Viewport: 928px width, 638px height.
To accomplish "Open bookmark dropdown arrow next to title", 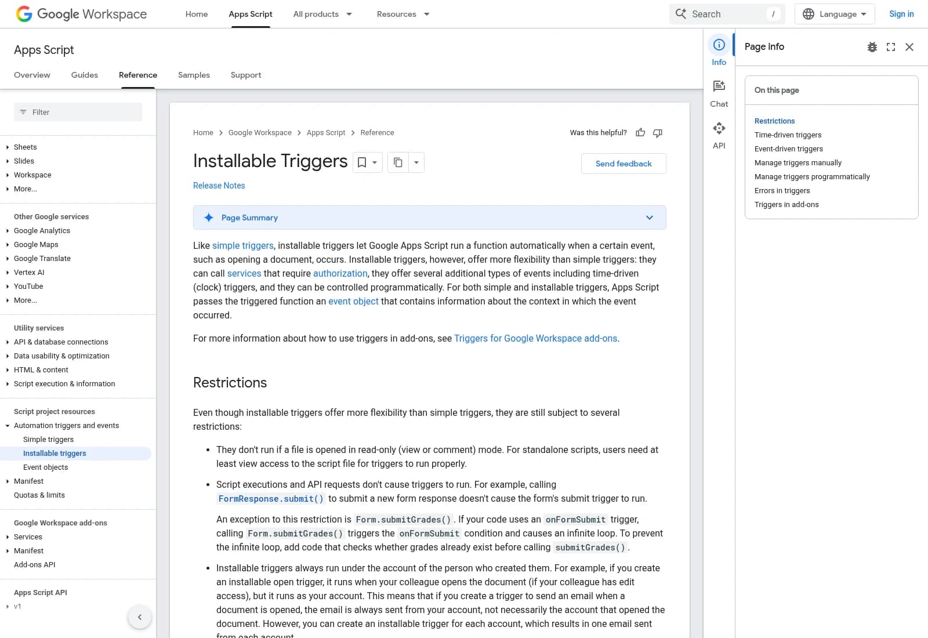I will (x=375, y=162).
